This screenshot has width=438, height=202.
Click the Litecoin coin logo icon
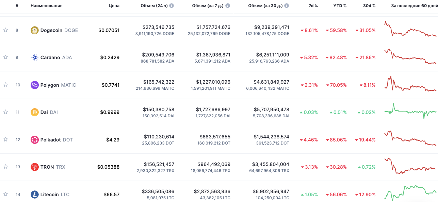point(35,195)
